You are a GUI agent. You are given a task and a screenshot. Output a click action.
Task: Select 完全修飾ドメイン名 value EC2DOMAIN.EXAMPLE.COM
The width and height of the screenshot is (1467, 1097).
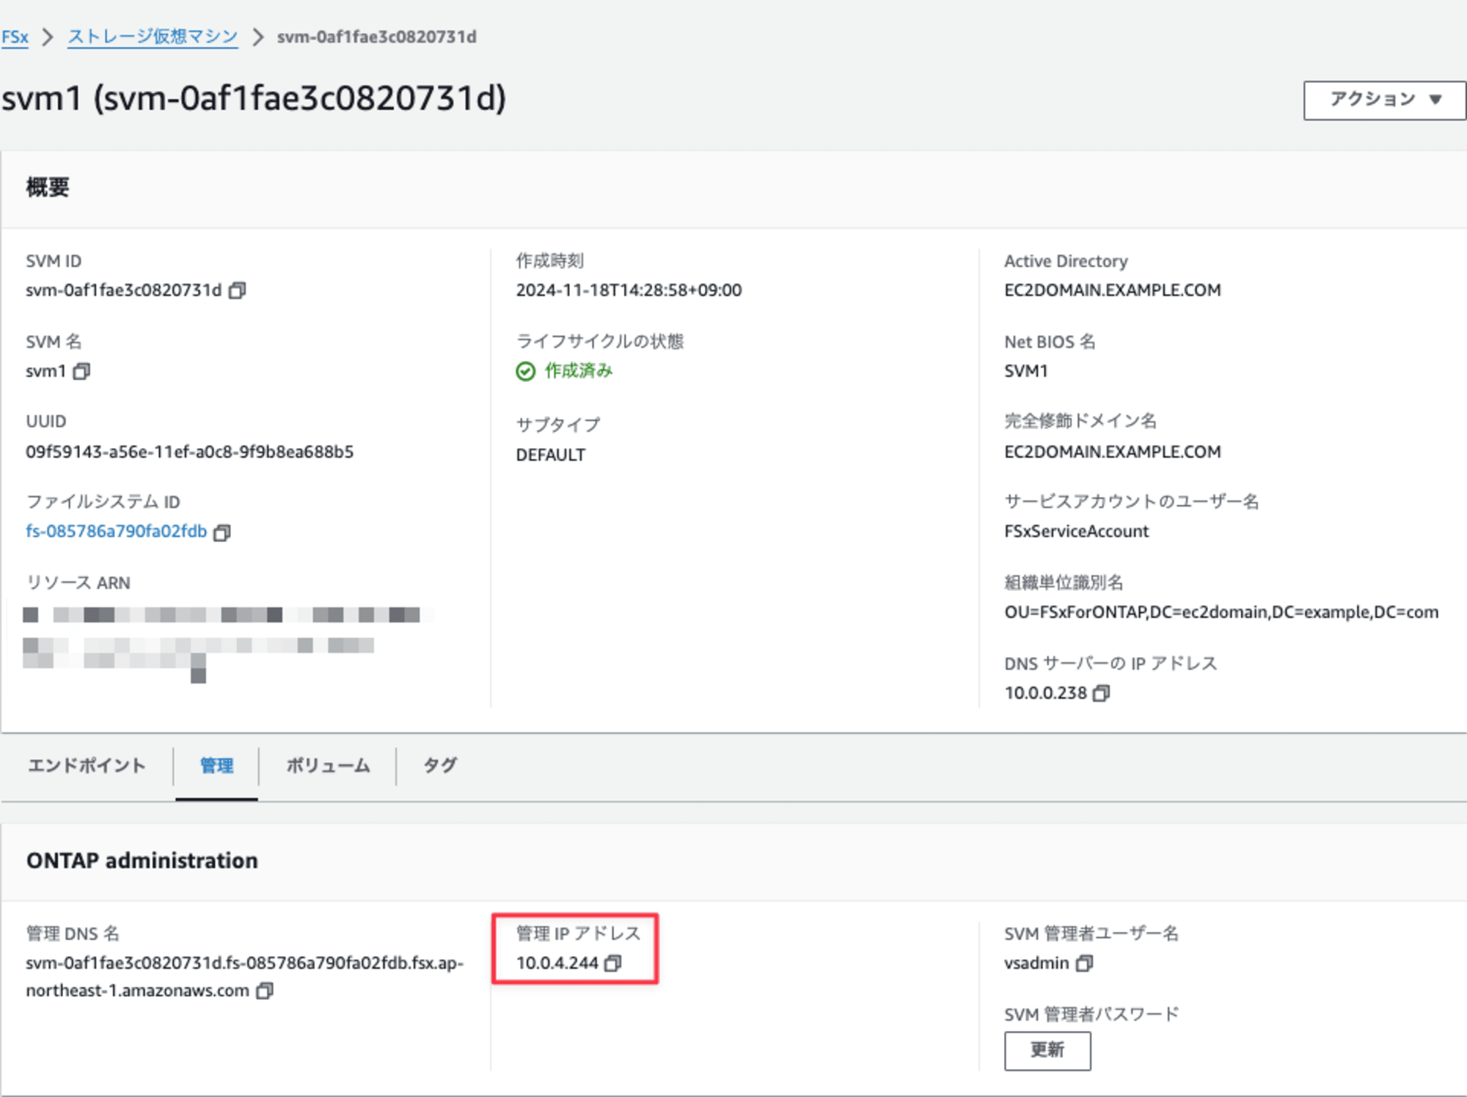pyautogui.click(x=1112, y=452)
